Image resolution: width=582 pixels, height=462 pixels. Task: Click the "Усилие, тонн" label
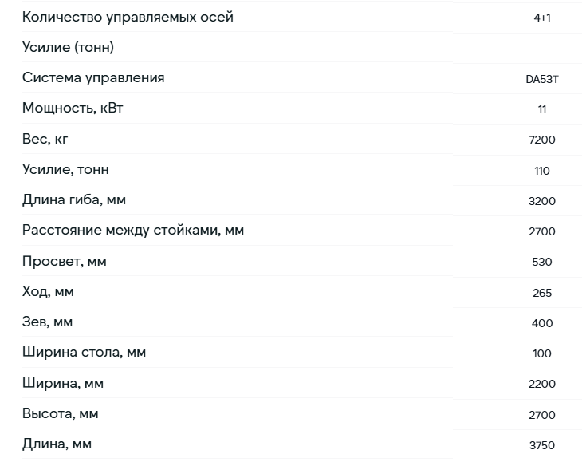coord(65,169)
